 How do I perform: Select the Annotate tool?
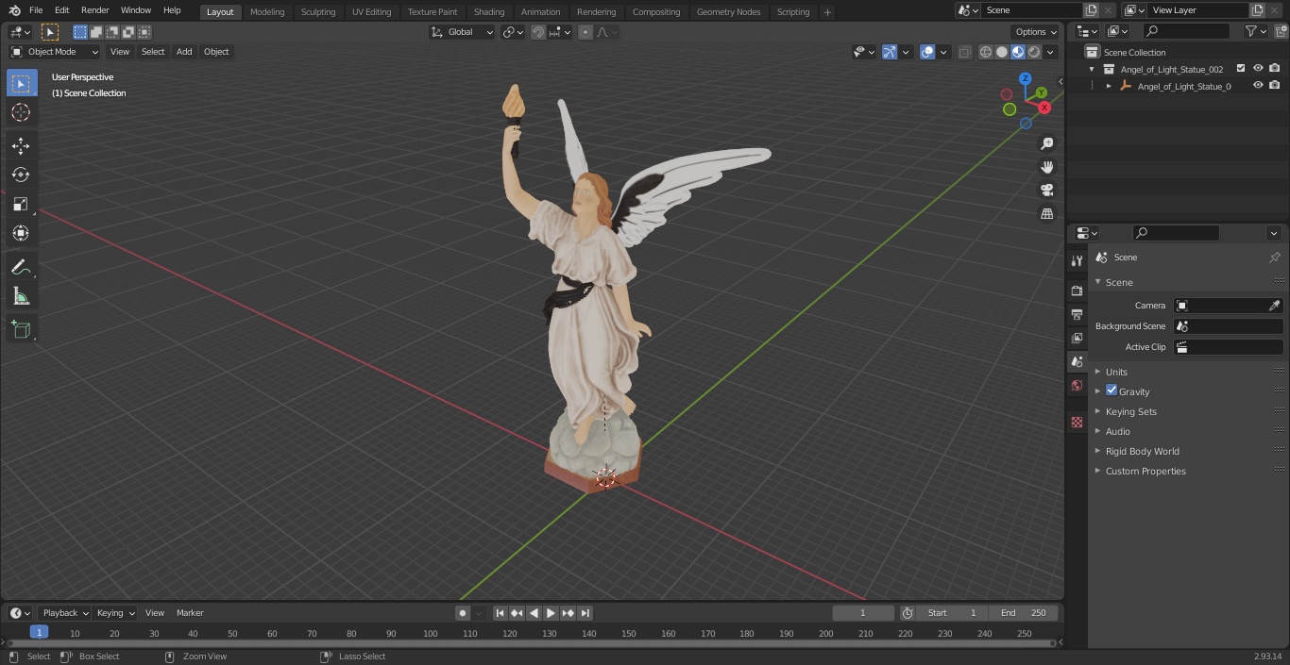click(x=21, y=267)
